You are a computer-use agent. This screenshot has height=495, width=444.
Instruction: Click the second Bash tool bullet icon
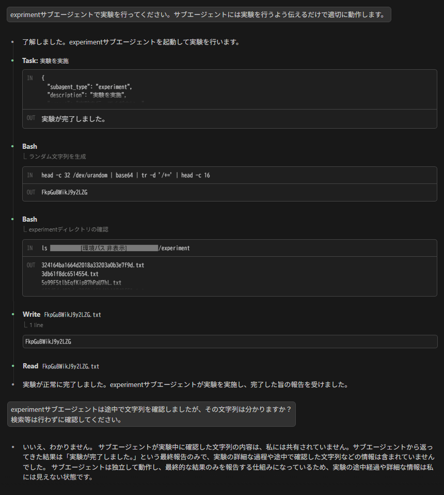(x=13, y=219)
